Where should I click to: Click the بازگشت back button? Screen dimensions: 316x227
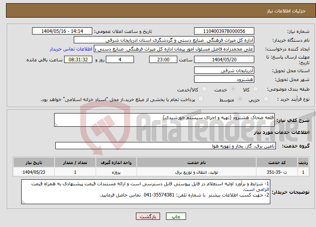click(148, 216)
